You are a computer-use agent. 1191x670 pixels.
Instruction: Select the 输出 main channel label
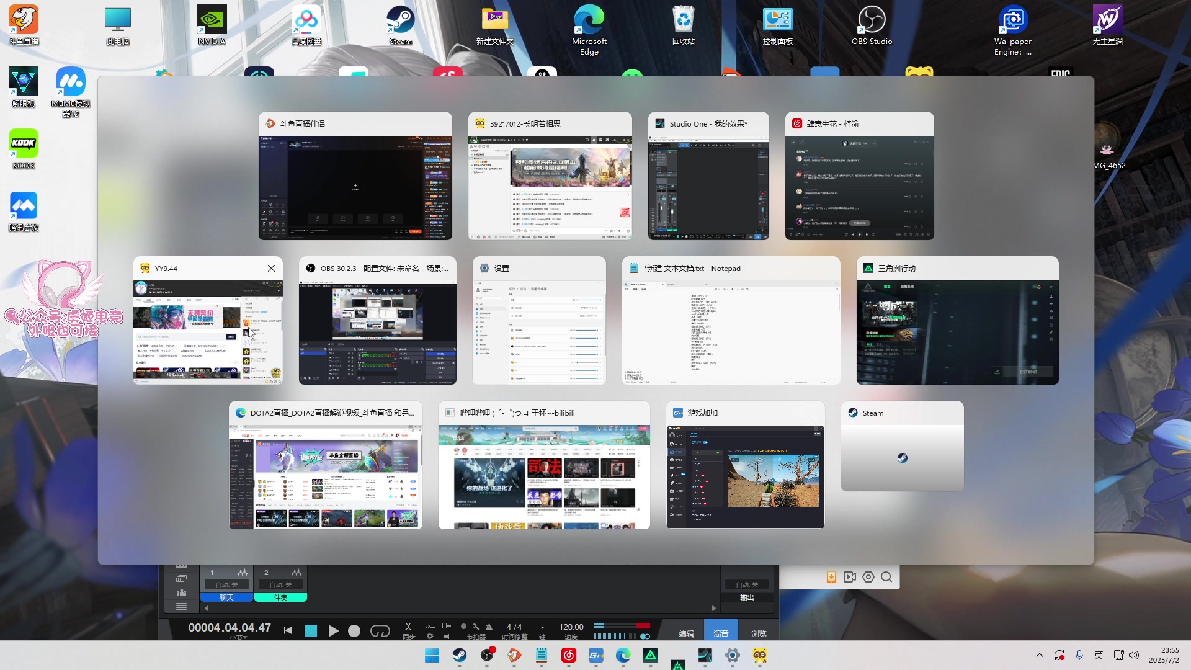tap(747, 597)
